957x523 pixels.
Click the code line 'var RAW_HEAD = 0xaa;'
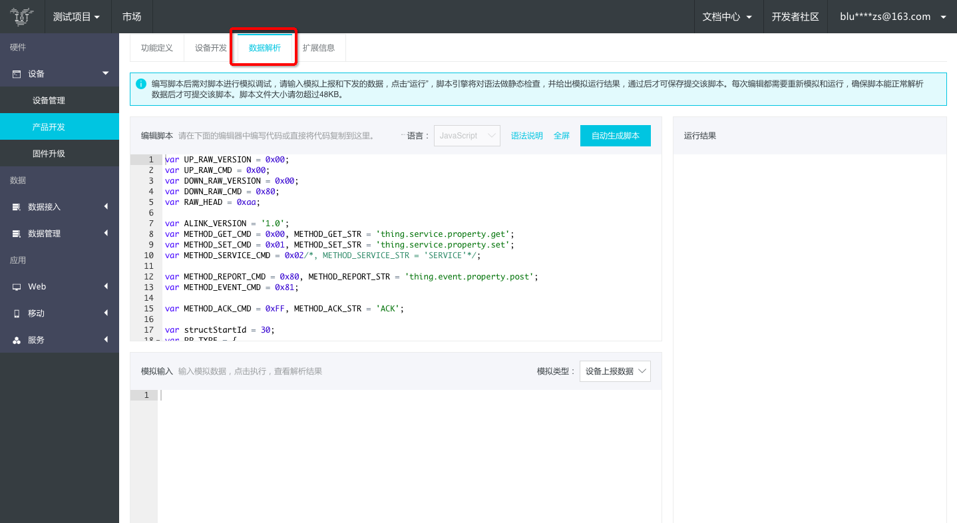212,202
